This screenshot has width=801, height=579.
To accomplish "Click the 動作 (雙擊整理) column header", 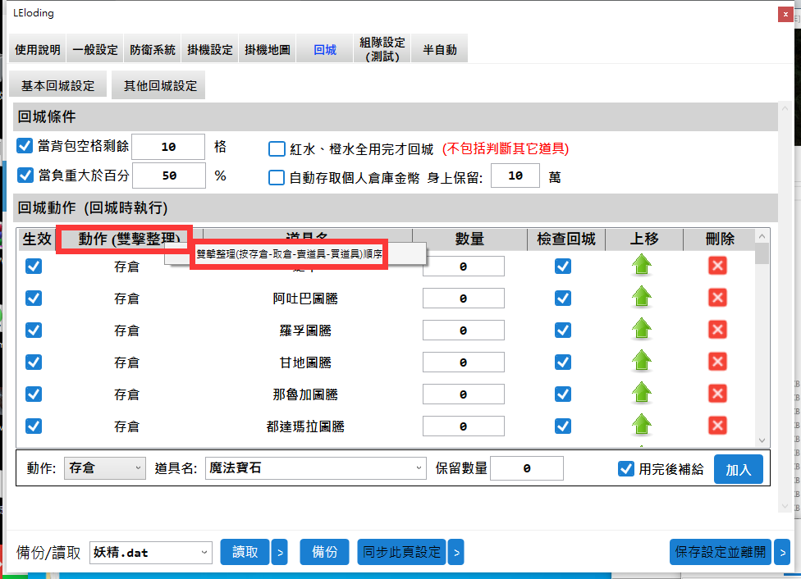I will tap(128, 239).
